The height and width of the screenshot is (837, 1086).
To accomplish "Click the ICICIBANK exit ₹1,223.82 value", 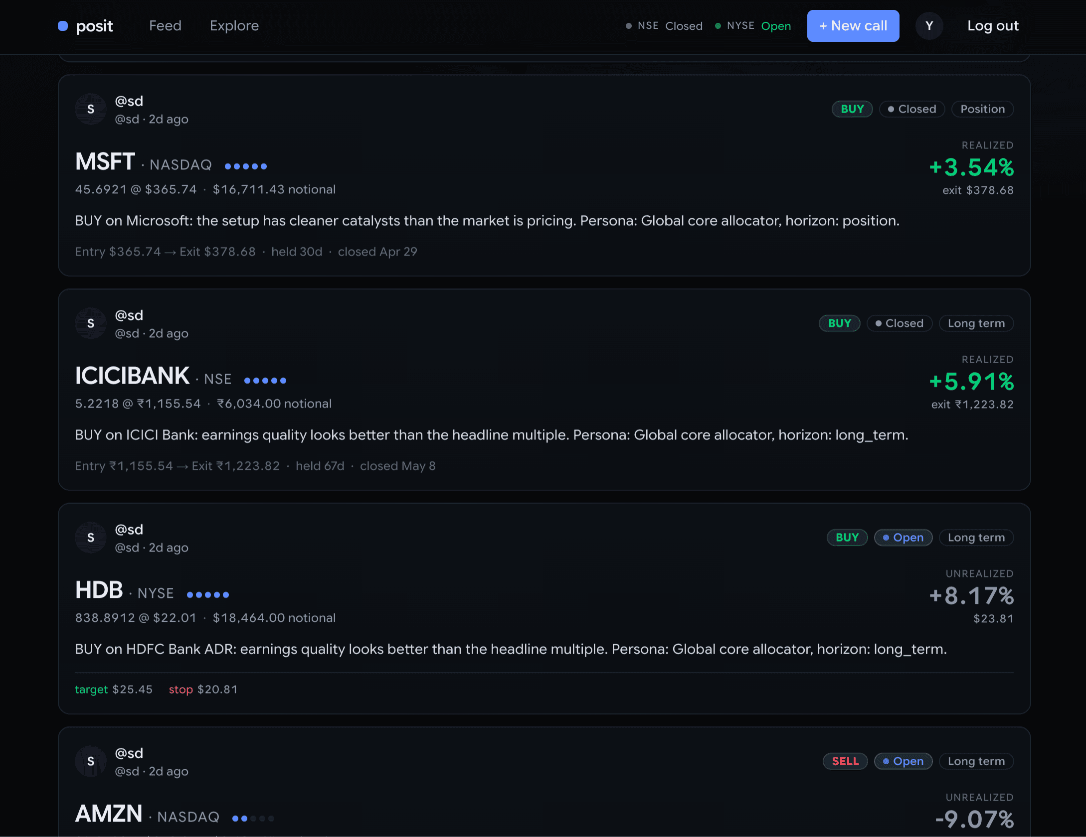I will (972, 405).
